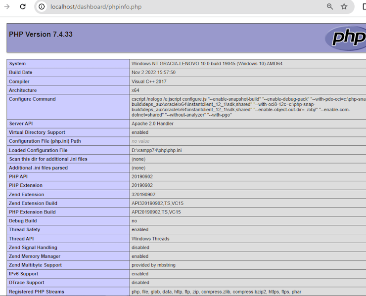Viewport: 366px width, 296px height.
Task: Select the PHP API value 20190902
Action: 142,177
